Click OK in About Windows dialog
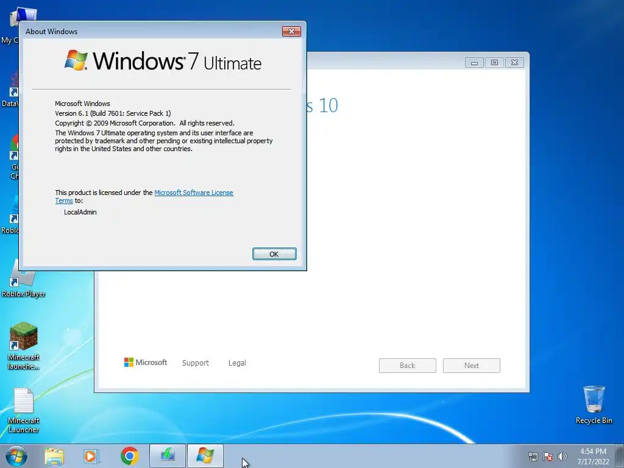 (x=274, y=254)
